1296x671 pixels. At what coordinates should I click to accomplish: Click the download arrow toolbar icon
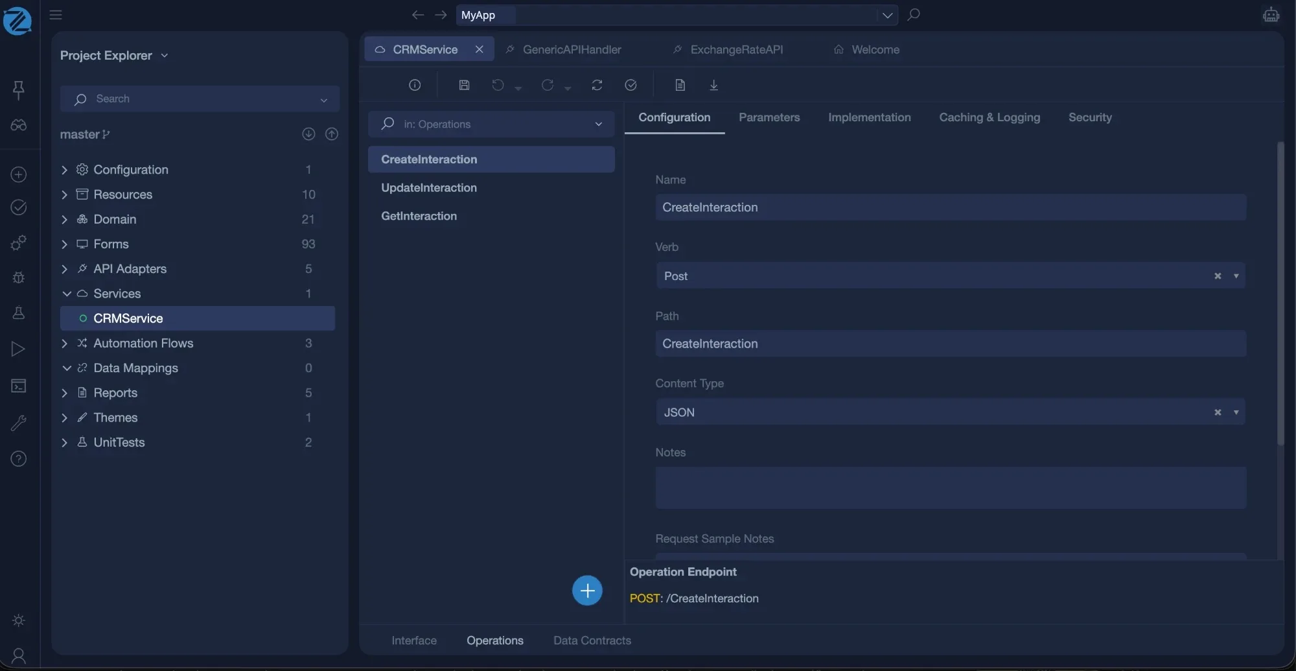[x=713, y=85]
